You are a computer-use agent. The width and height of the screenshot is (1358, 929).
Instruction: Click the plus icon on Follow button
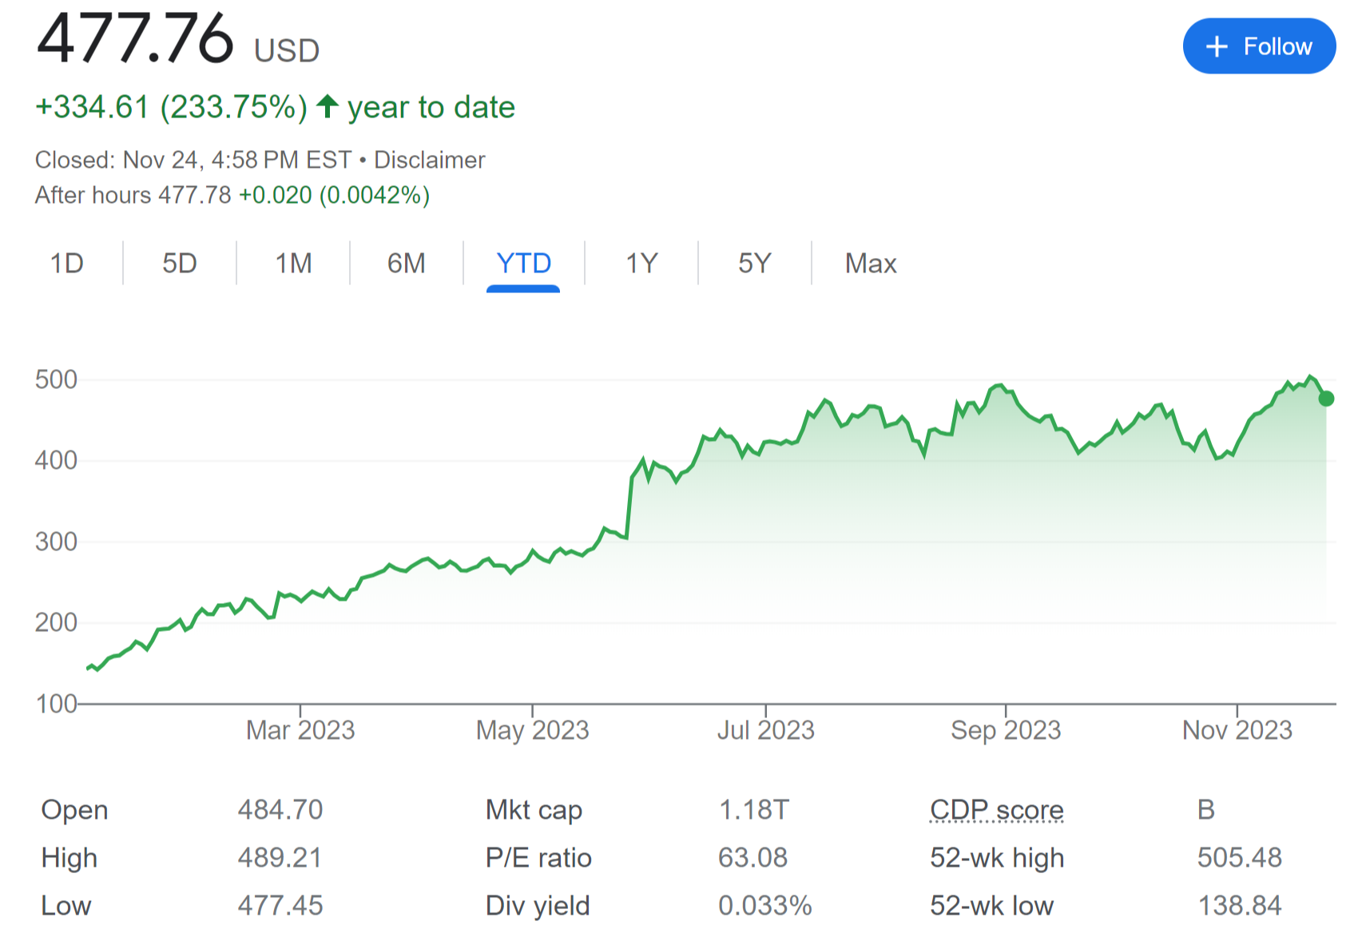(1217, 46)
